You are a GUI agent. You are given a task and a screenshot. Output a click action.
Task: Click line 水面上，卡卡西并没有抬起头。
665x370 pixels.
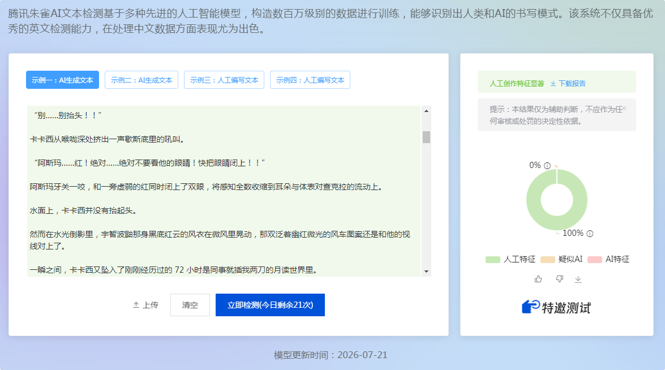coord(83,210)
